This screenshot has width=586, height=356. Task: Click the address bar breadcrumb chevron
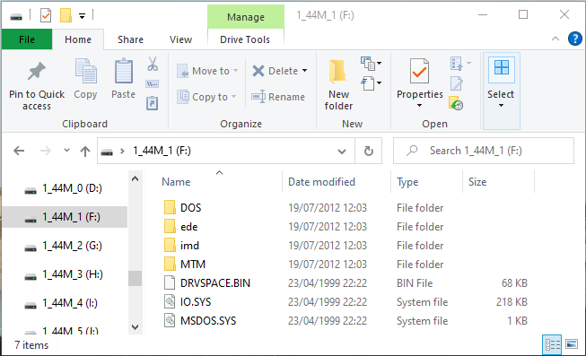click(x=122, y=152)
